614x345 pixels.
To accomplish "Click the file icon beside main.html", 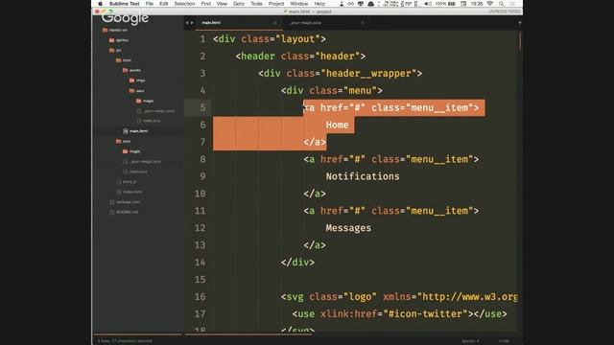I will tap(126, 131).
